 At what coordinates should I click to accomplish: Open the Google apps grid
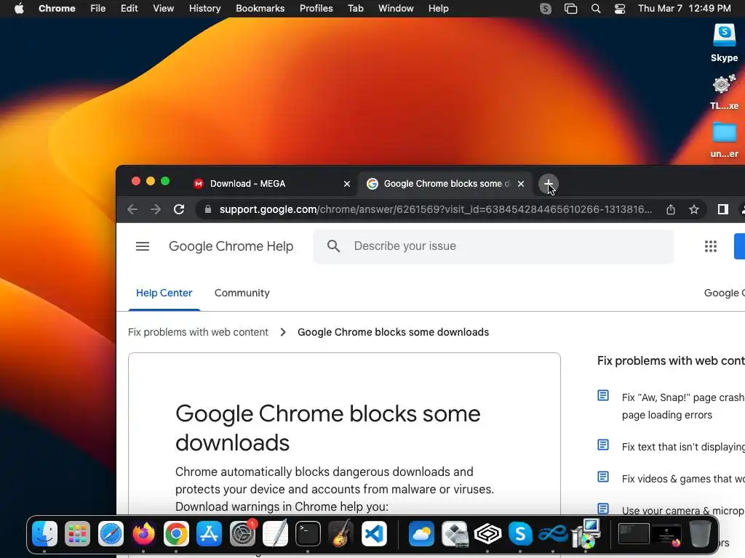(x=710, y=246)
